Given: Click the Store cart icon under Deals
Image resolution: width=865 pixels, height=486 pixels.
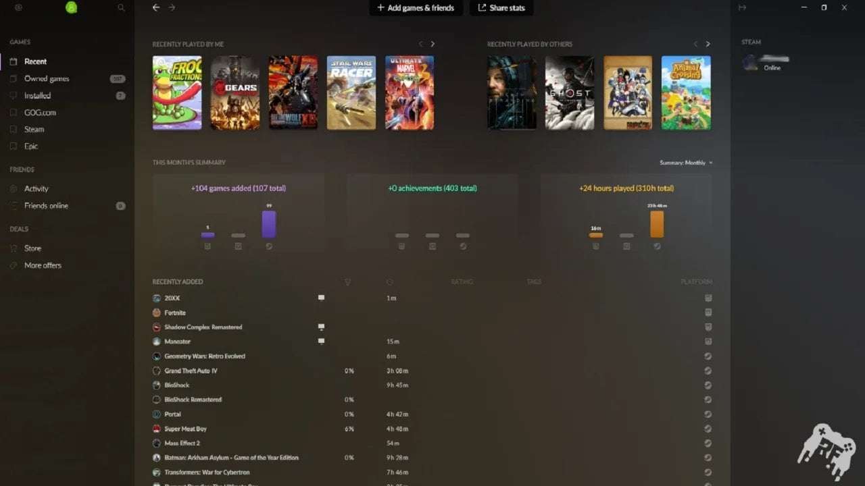Looking at the screenshot, I should click(x=14, y=248).
